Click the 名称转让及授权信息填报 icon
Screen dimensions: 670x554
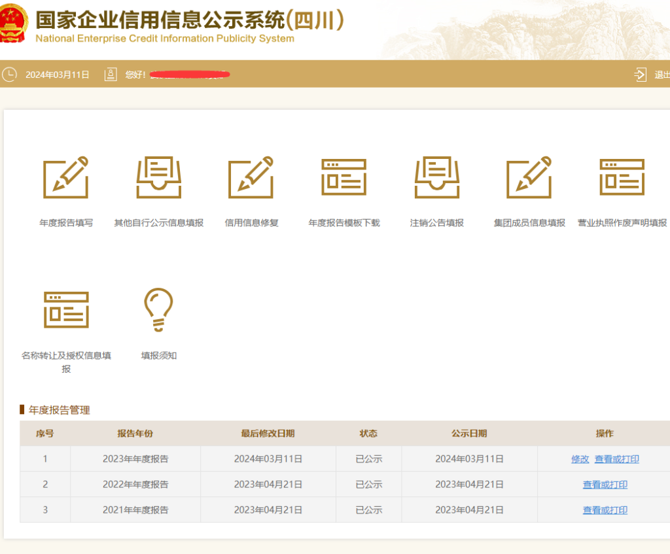pos(66,310)
